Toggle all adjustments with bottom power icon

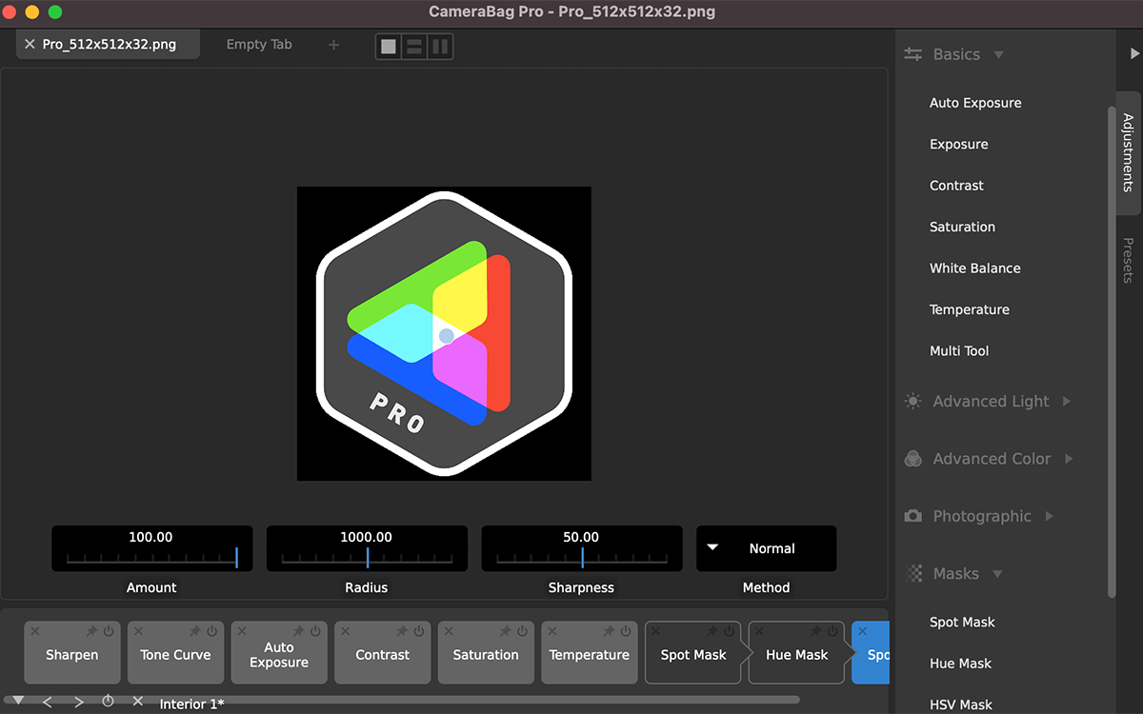(108, 701)
